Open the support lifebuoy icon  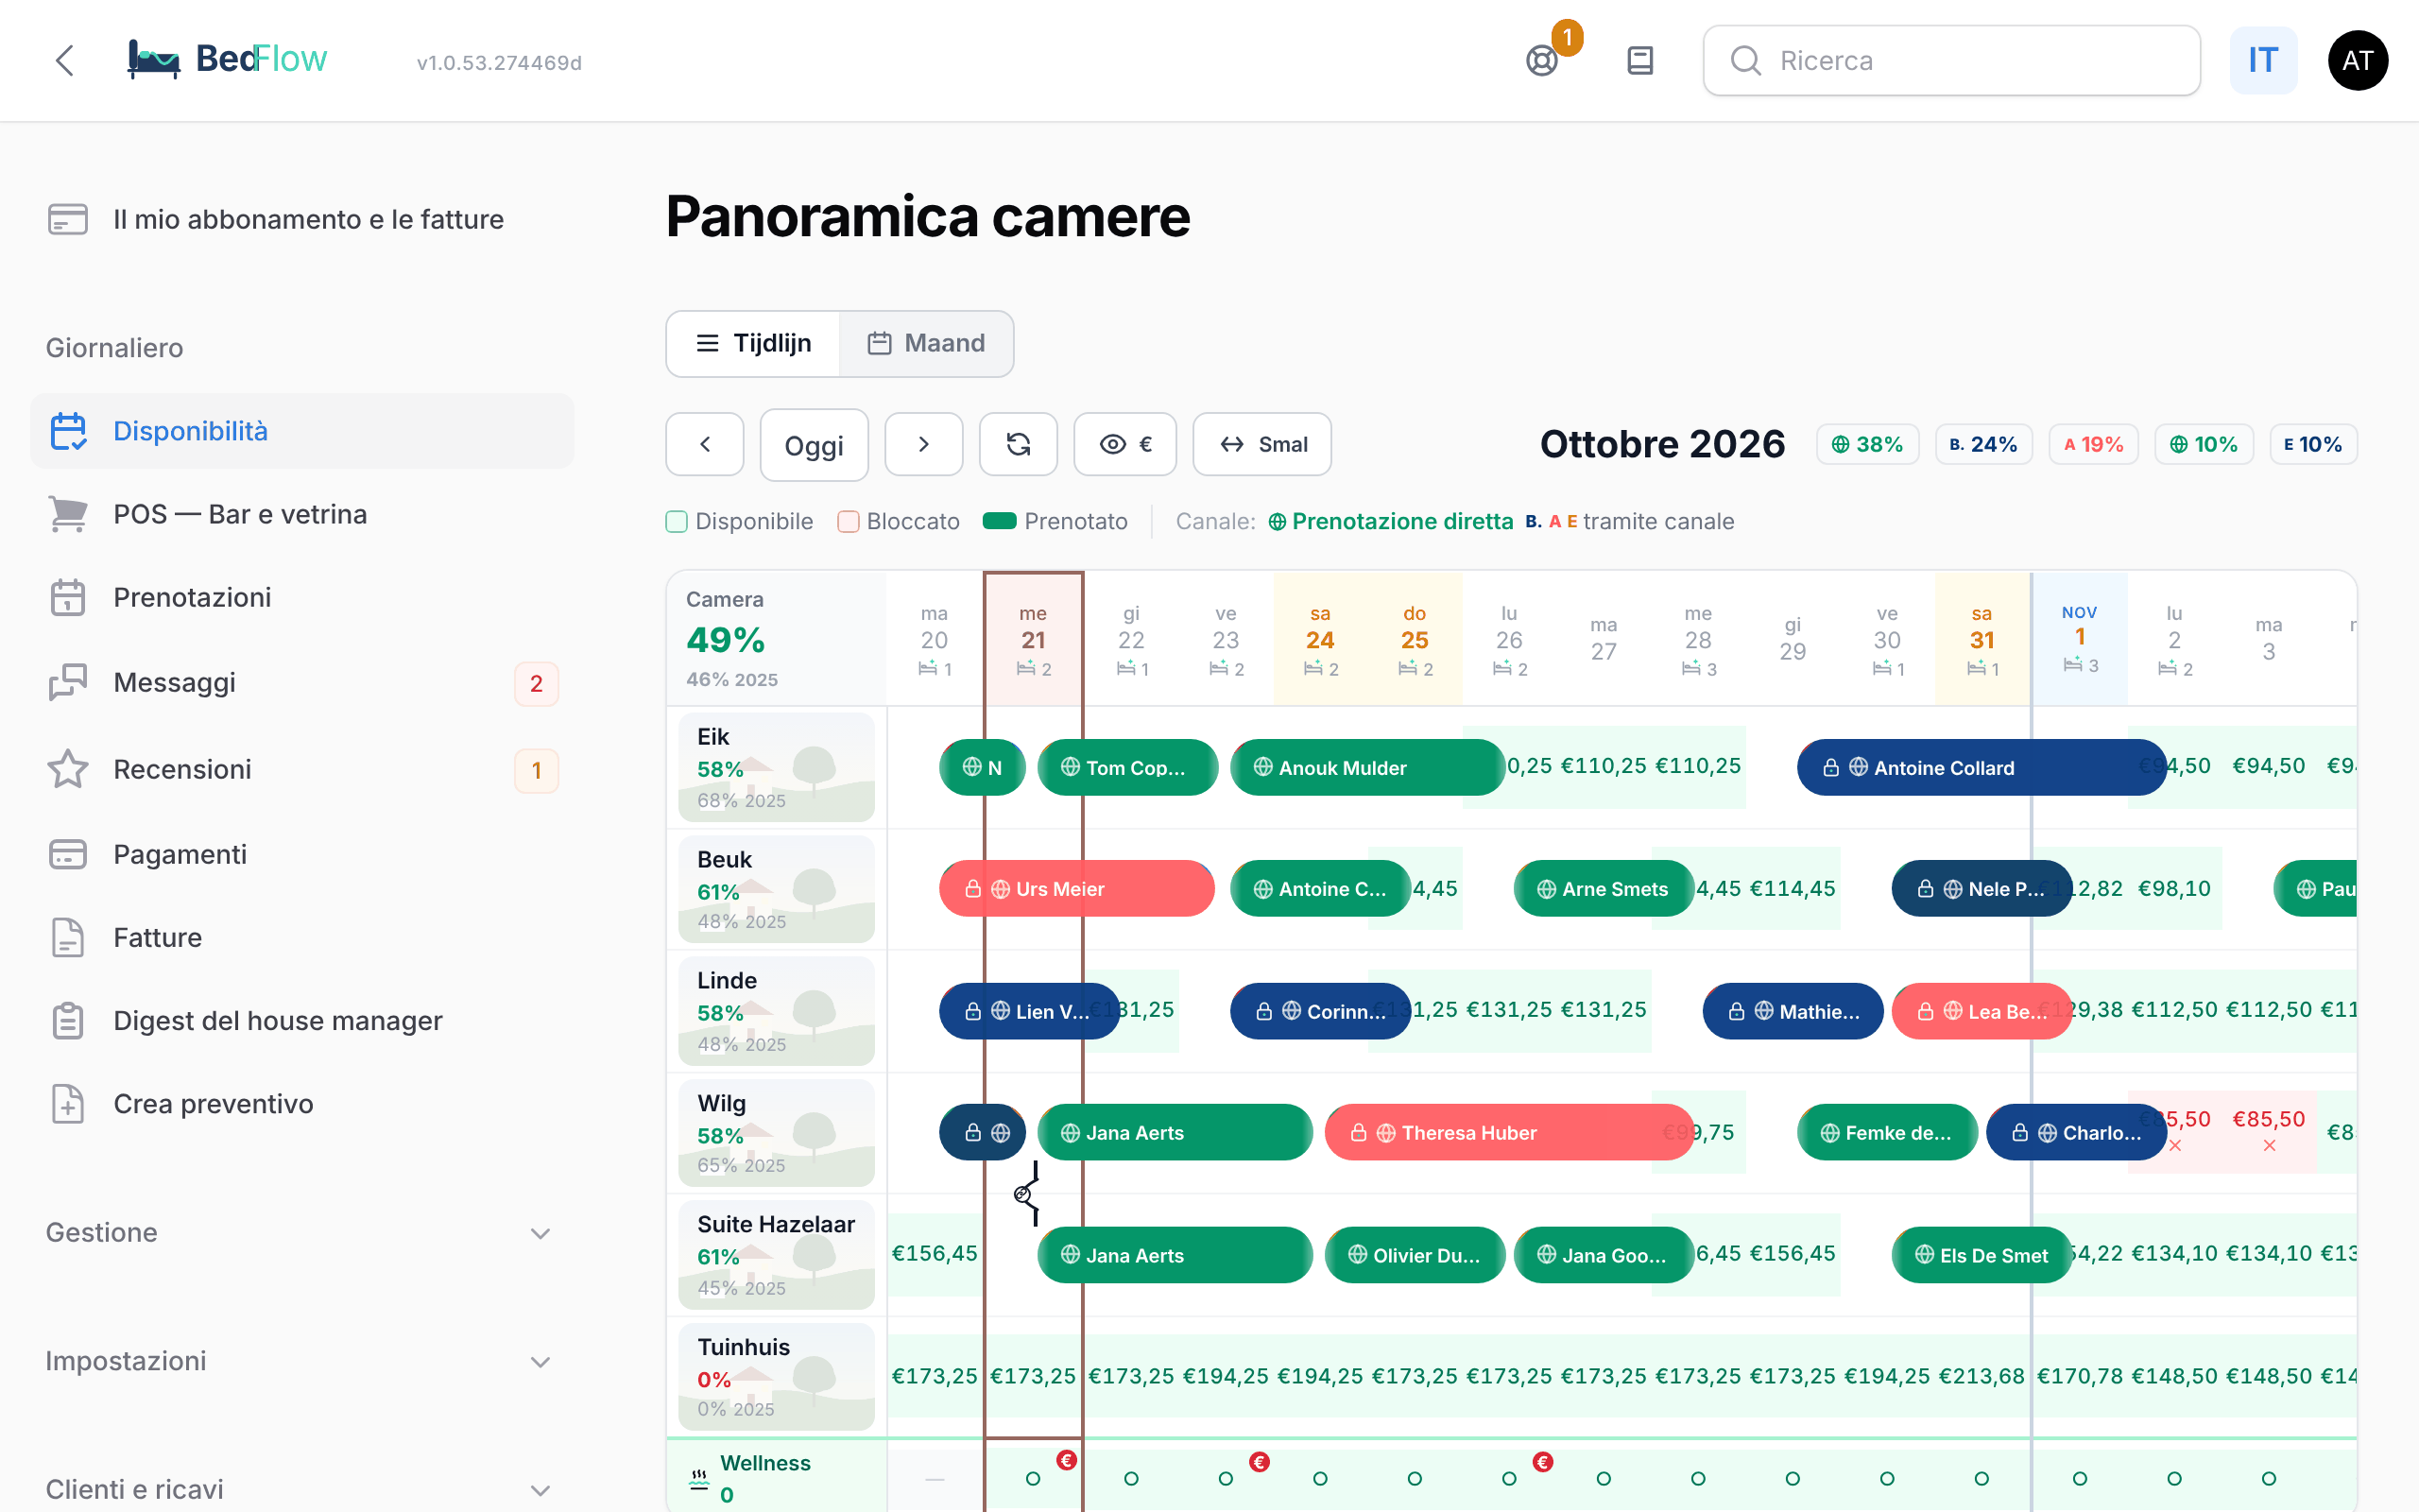(x=1542, y=61)
